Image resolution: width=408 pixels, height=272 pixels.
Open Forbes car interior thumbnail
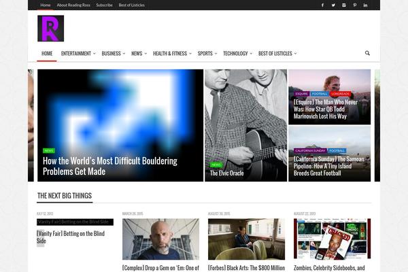[246, 239]
